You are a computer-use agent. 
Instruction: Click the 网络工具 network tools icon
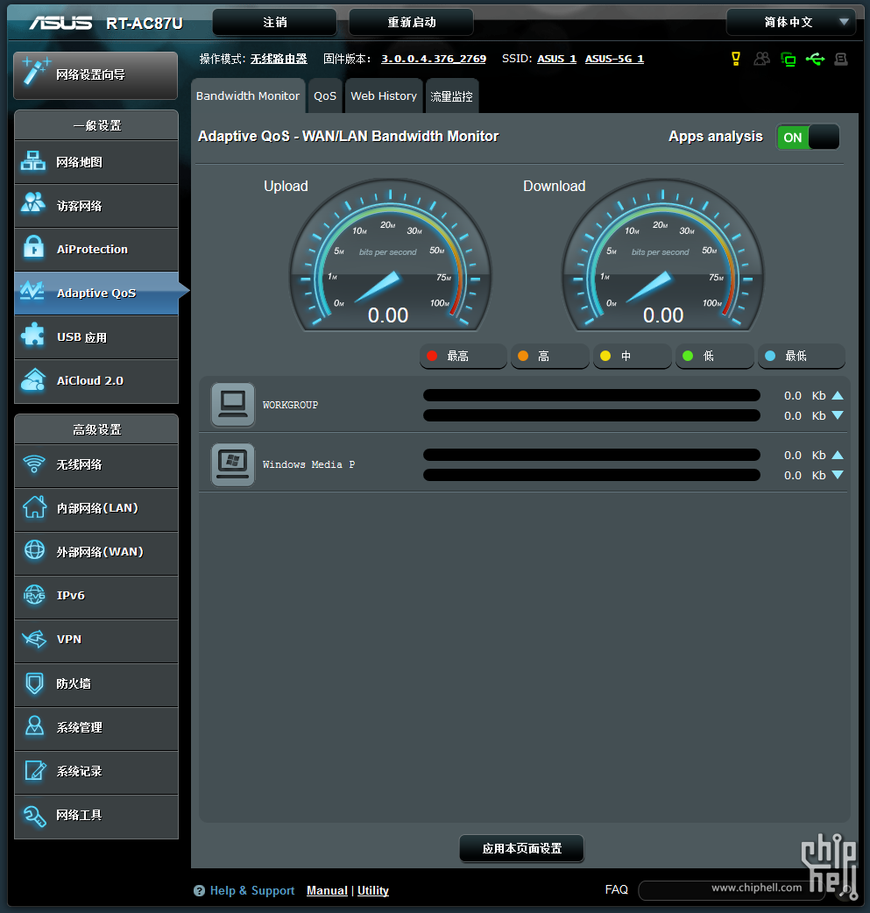coord(34,815)
